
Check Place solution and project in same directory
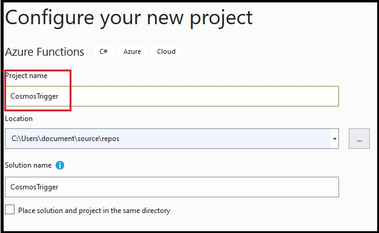click(x=10, y=209)
